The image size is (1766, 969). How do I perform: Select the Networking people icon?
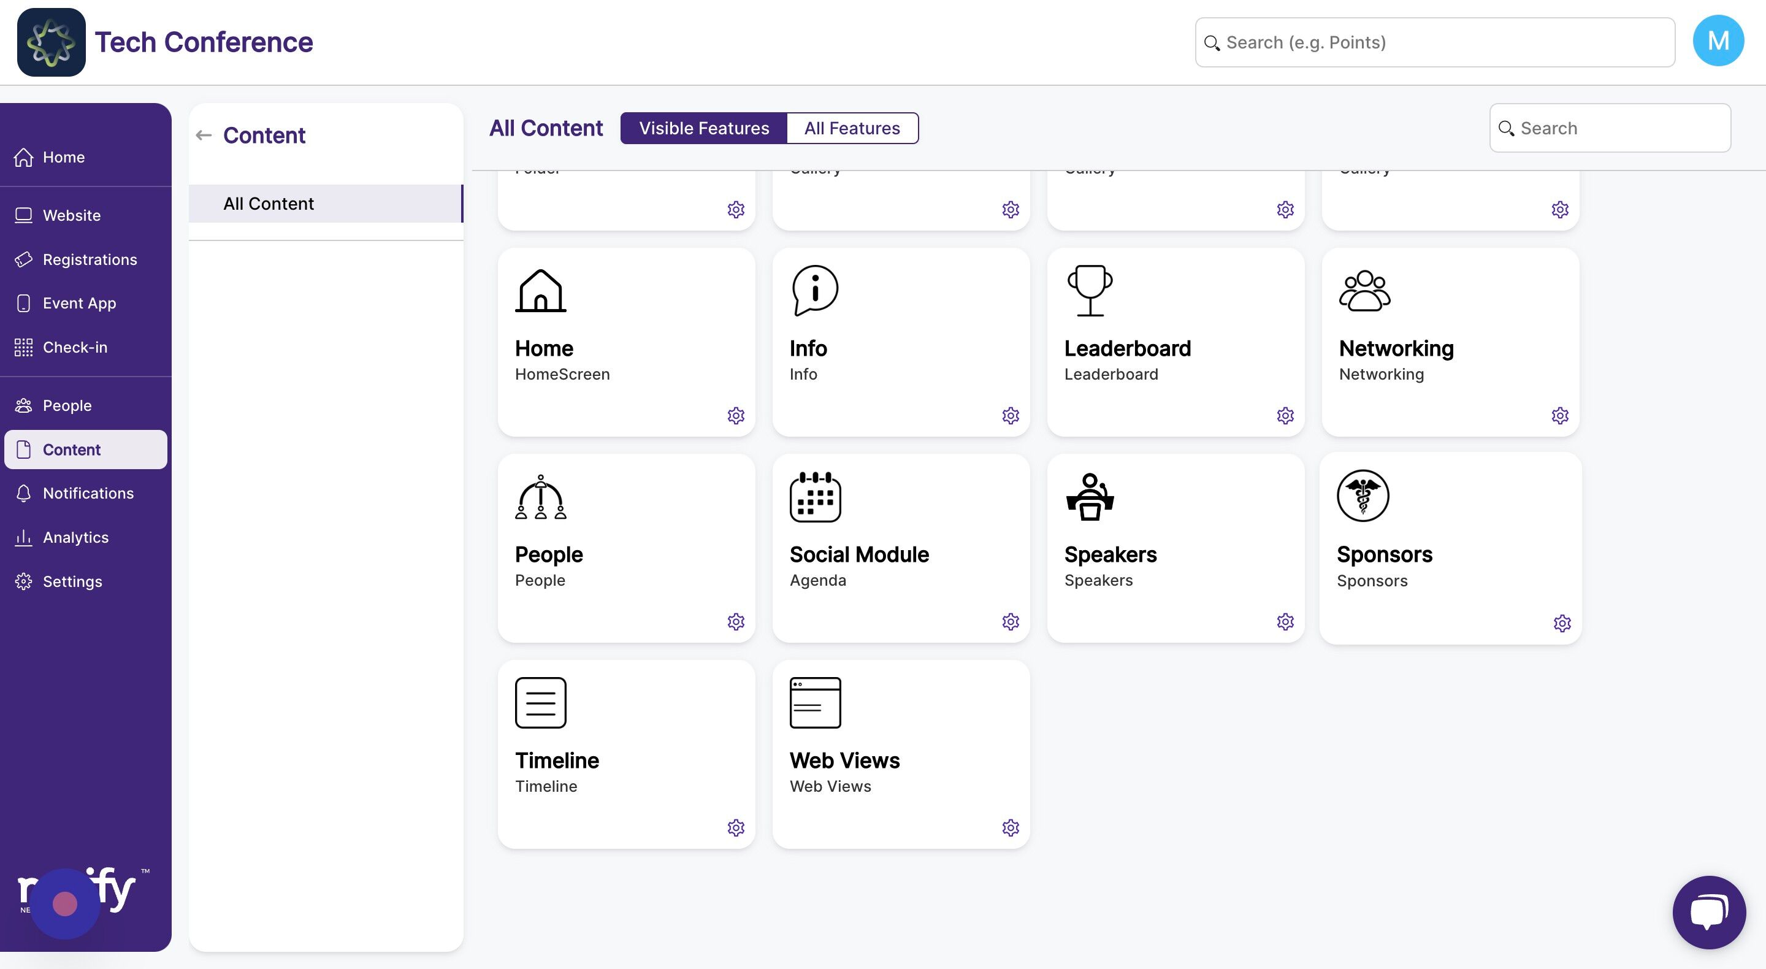[1364, 291]
